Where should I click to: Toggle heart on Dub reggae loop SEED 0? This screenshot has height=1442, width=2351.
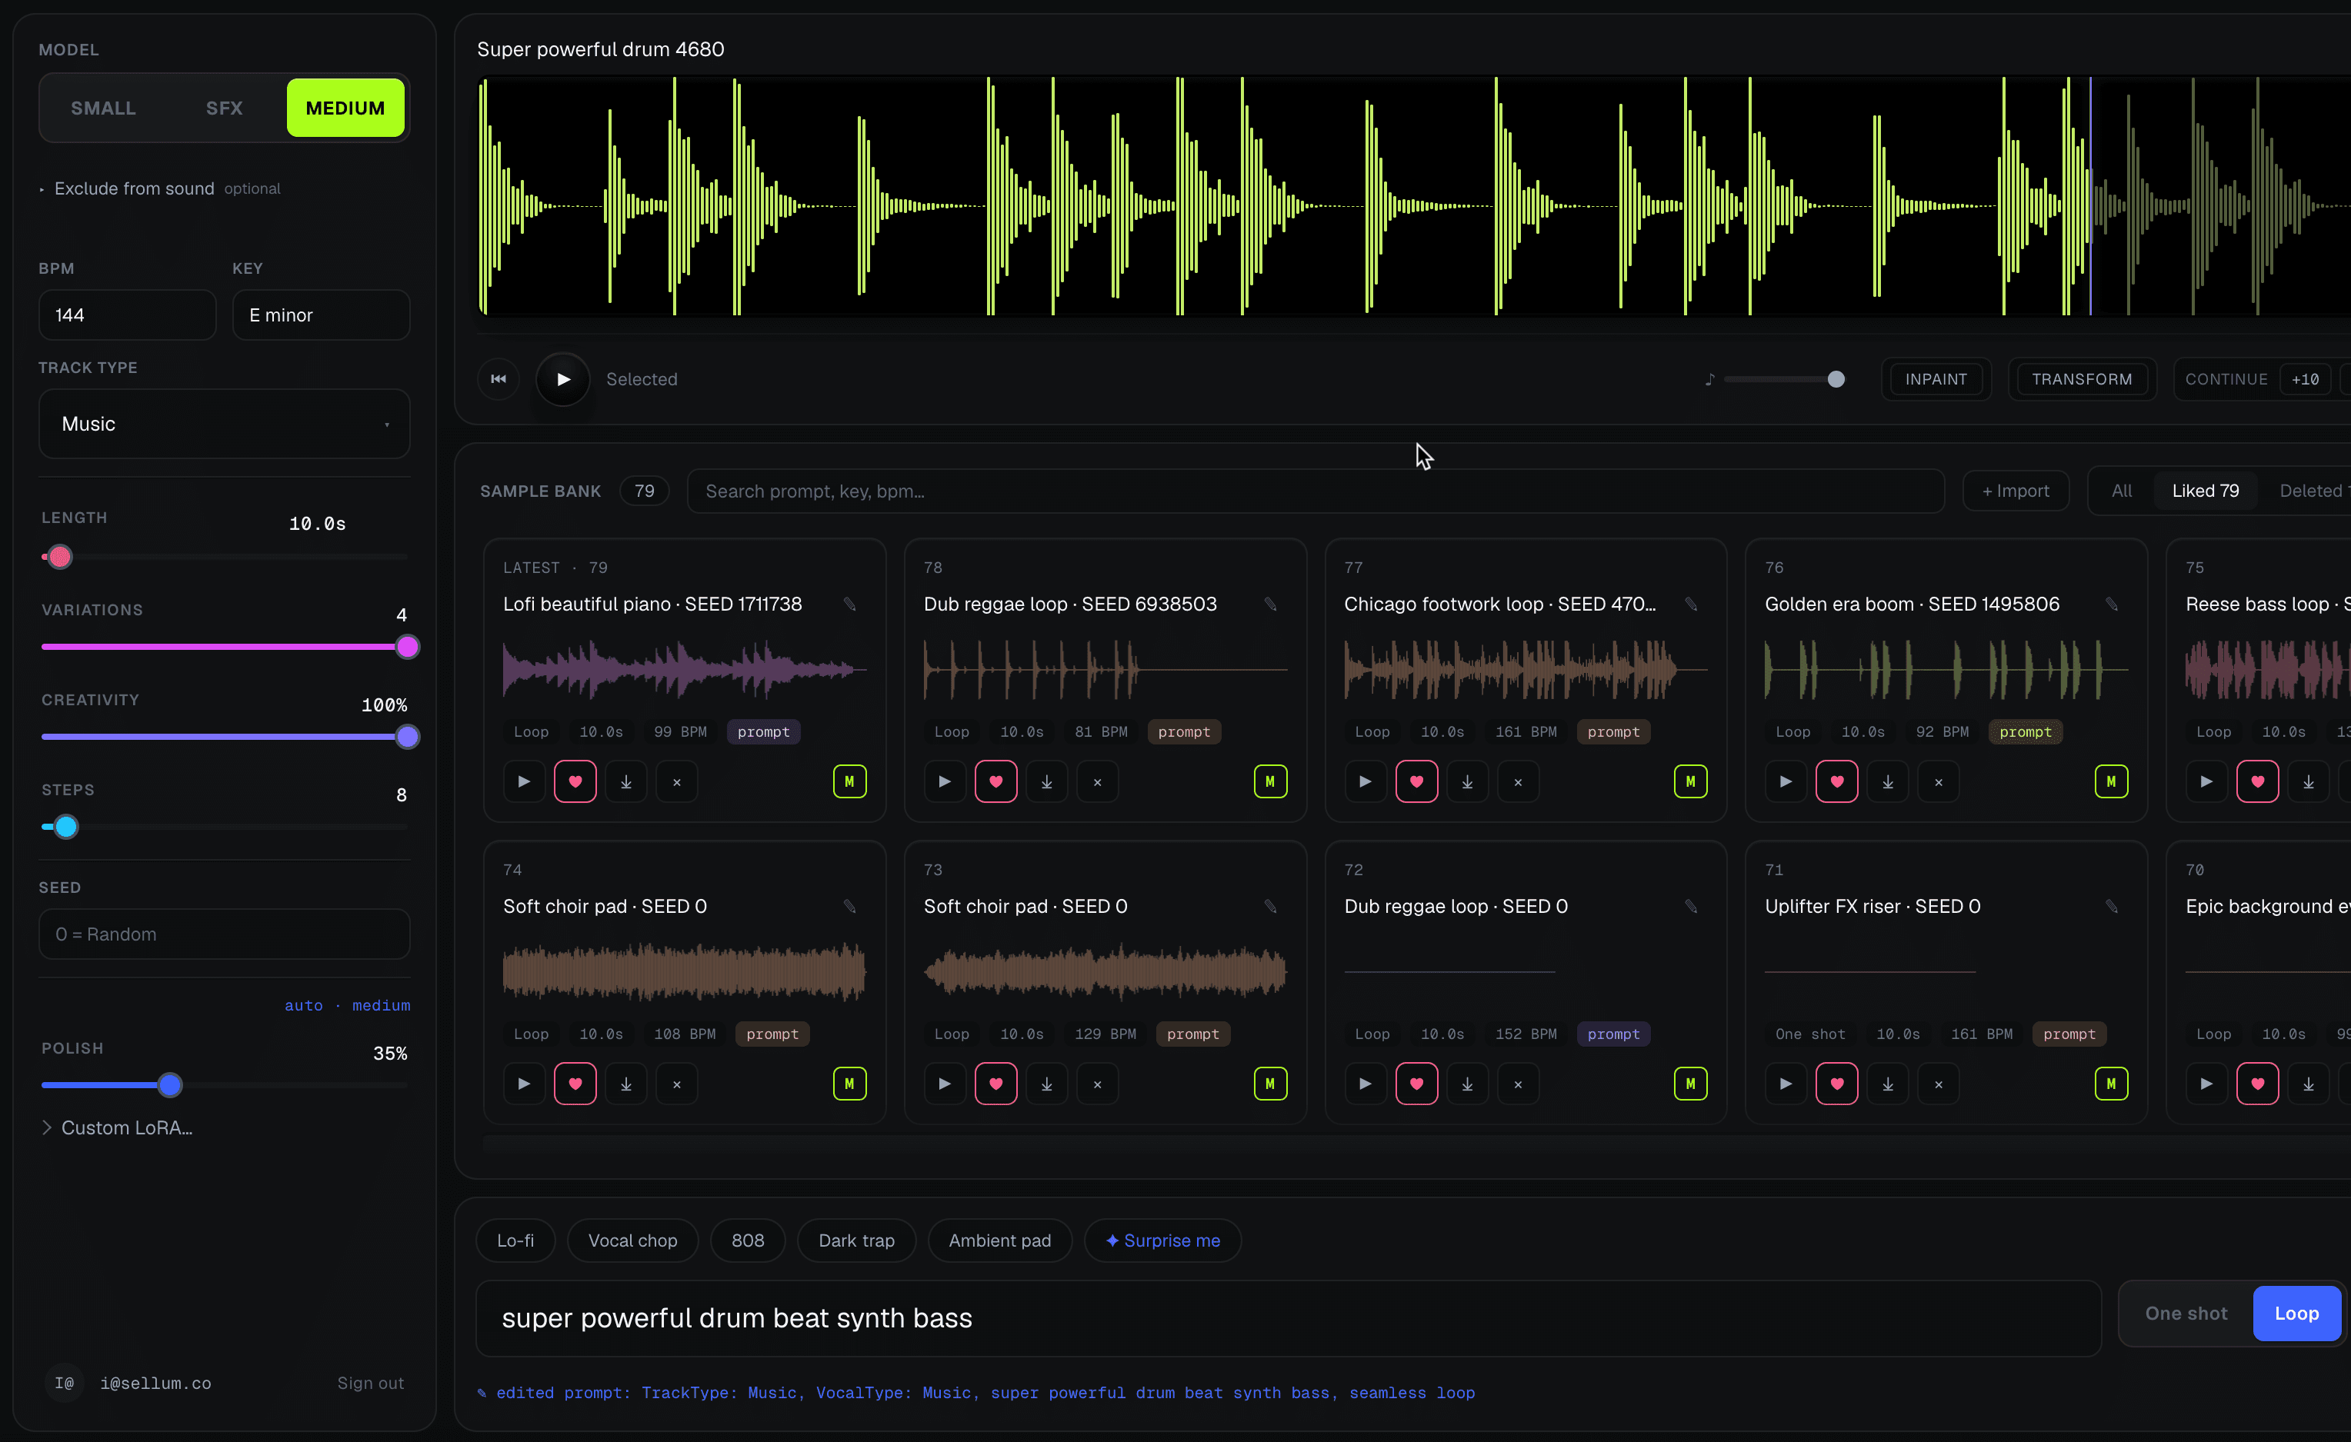(x=1417, y=1084)
